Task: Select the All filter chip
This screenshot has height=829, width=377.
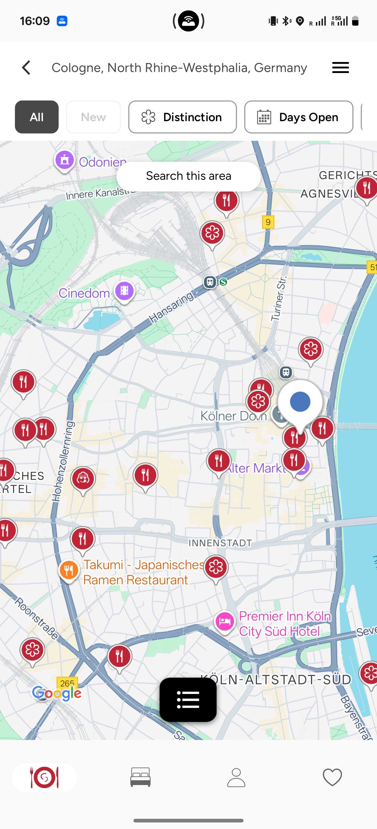Action: click(37, 117)
